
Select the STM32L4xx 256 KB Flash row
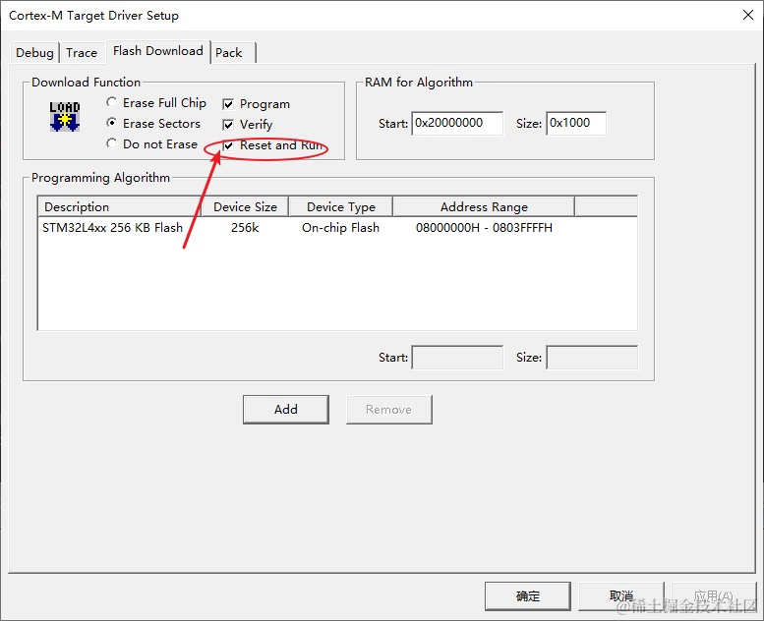337,227
